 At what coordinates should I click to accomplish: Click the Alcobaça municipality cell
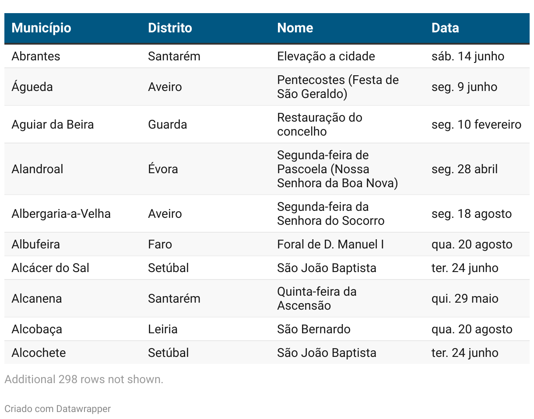pyautogui.click(x=37, y=329)
